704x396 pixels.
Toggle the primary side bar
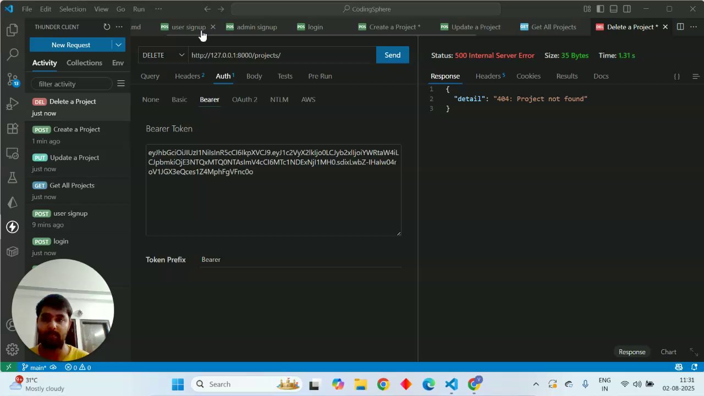(x=601, y=9)
